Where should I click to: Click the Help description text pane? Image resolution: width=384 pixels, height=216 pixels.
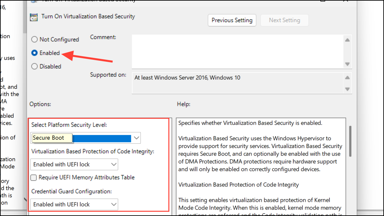coord(261,166)
